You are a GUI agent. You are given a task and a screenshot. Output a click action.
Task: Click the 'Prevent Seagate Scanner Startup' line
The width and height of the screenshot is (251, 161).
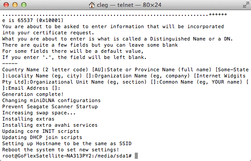50,106
